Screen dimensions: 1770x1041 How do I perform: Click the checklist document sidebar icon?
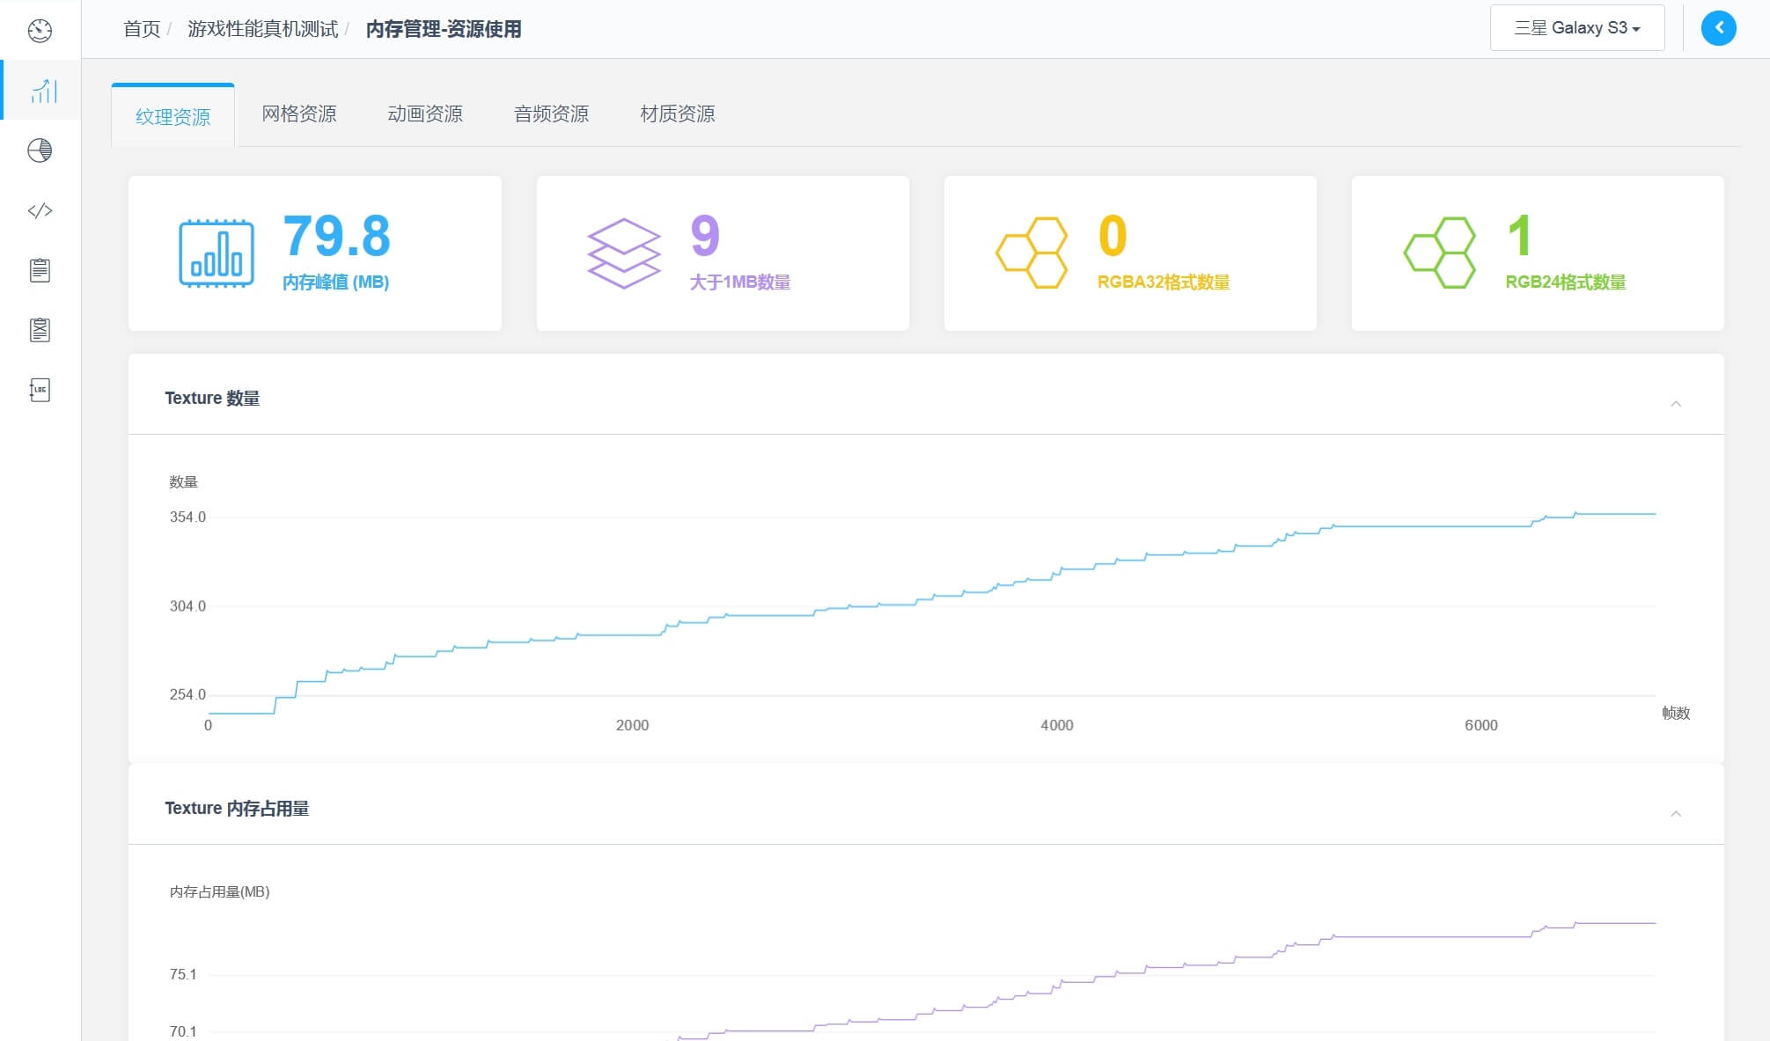(x=40, y=330)
